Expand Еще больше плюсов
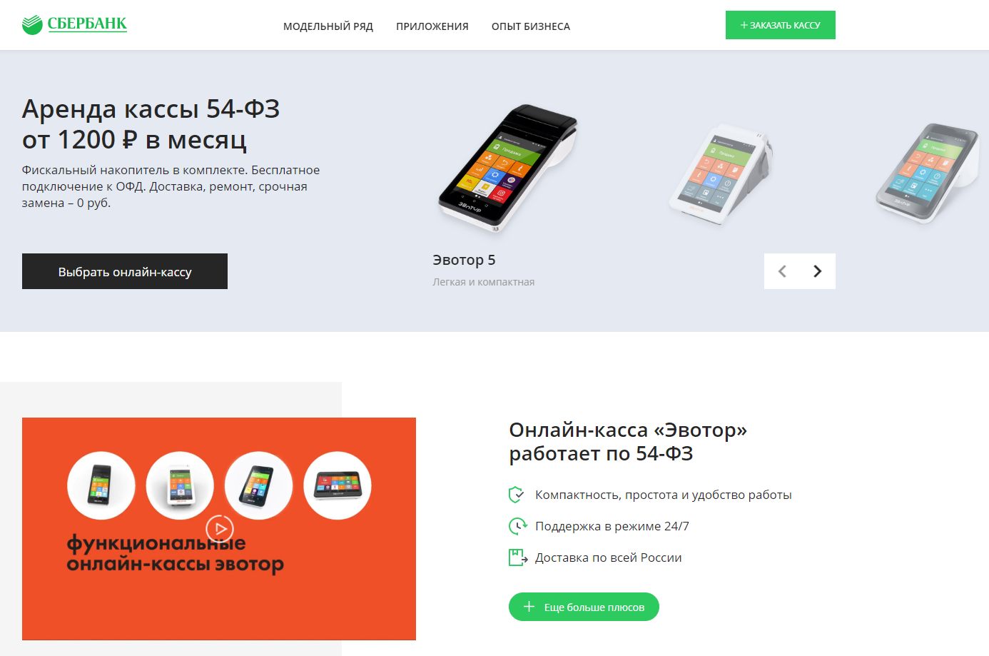 pyautogui.click(x=584, y=607)
